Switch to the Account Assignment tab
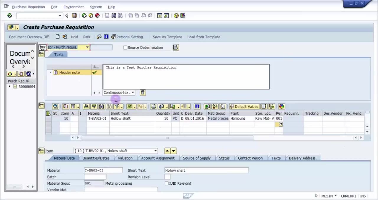 (x=158, y=158)
